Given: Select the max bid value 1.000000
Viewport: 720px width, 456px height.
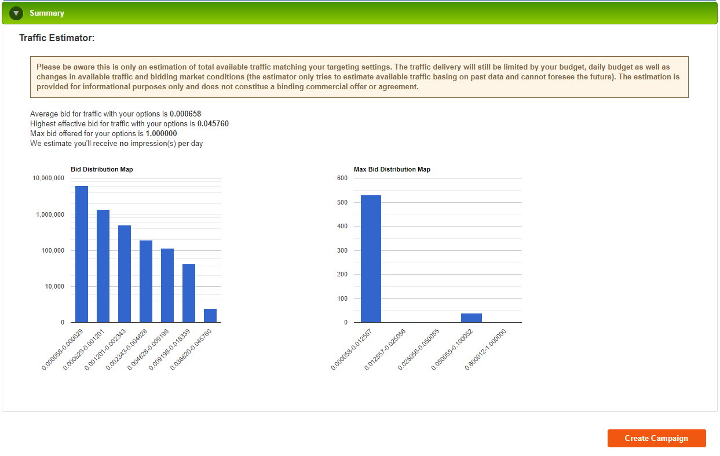Looking at the screenshot, I should tap(161, 134).
